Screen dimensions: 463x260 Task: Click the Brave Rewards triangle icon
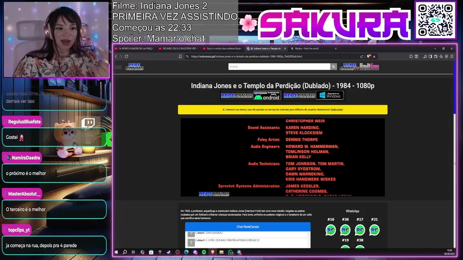point(374,56)
